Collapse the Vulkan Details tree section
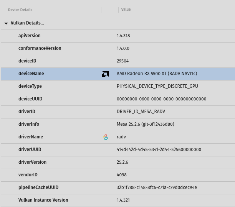 pyautogui.click(x=6, y=23)
